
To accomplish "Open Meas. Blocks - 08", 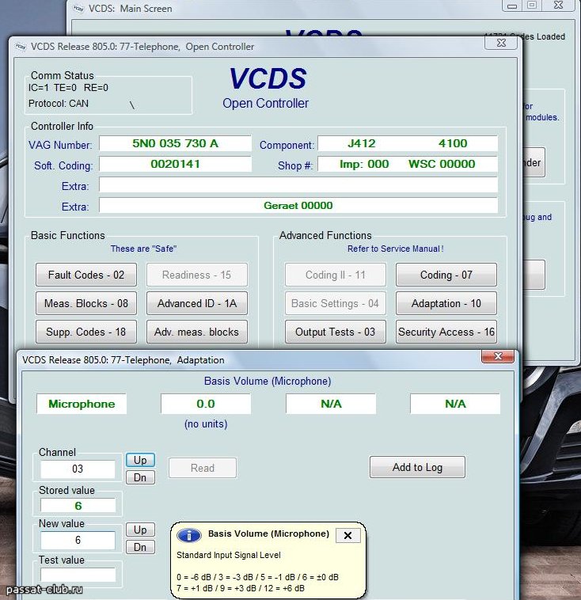I will pyautogui.click(x=86, y=303).
